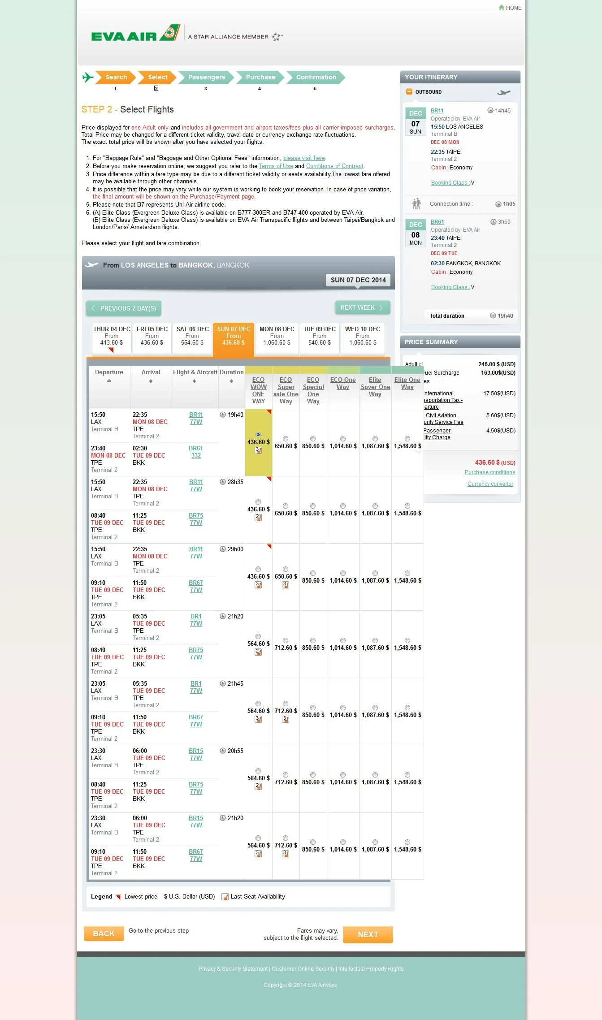Sort flights by Arrival column
Viewport: 602px width, 1020px height.
pos(151,381)
